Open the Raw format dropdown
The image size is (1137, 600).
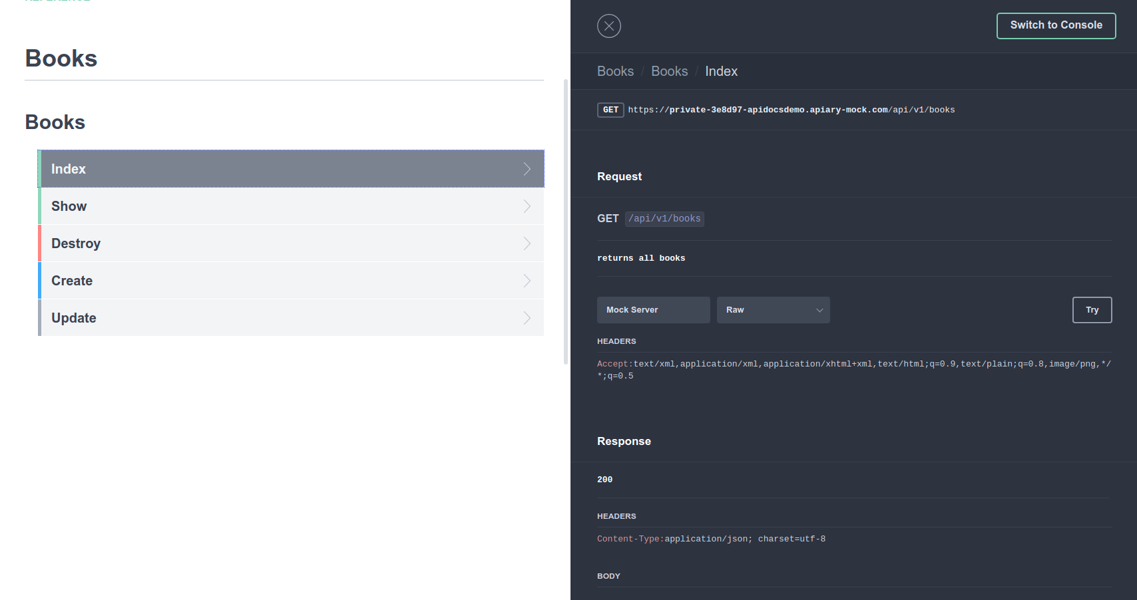[773, 310]
